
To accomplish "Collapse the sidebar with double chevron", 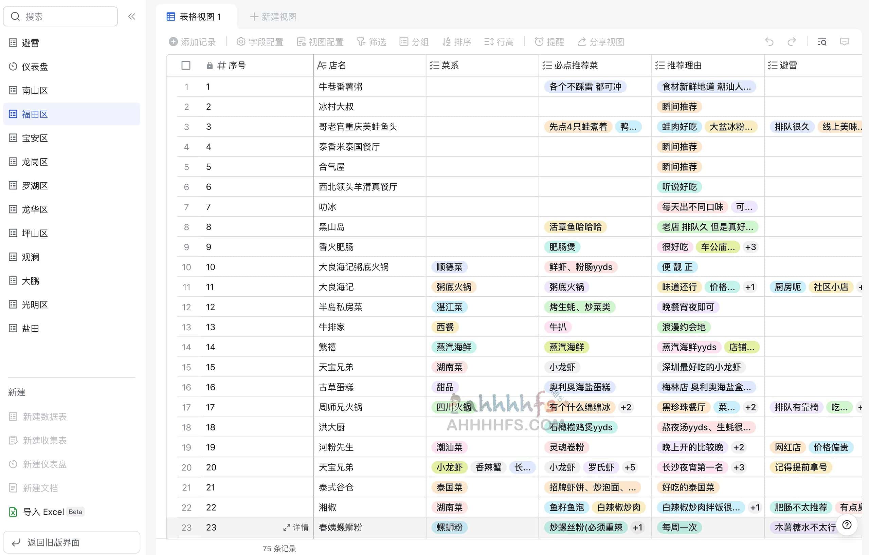I will 132,16.
